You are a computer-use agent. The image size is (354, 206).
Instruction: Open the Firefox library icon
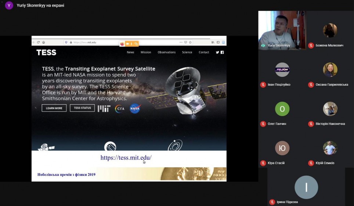click(213, 42)
